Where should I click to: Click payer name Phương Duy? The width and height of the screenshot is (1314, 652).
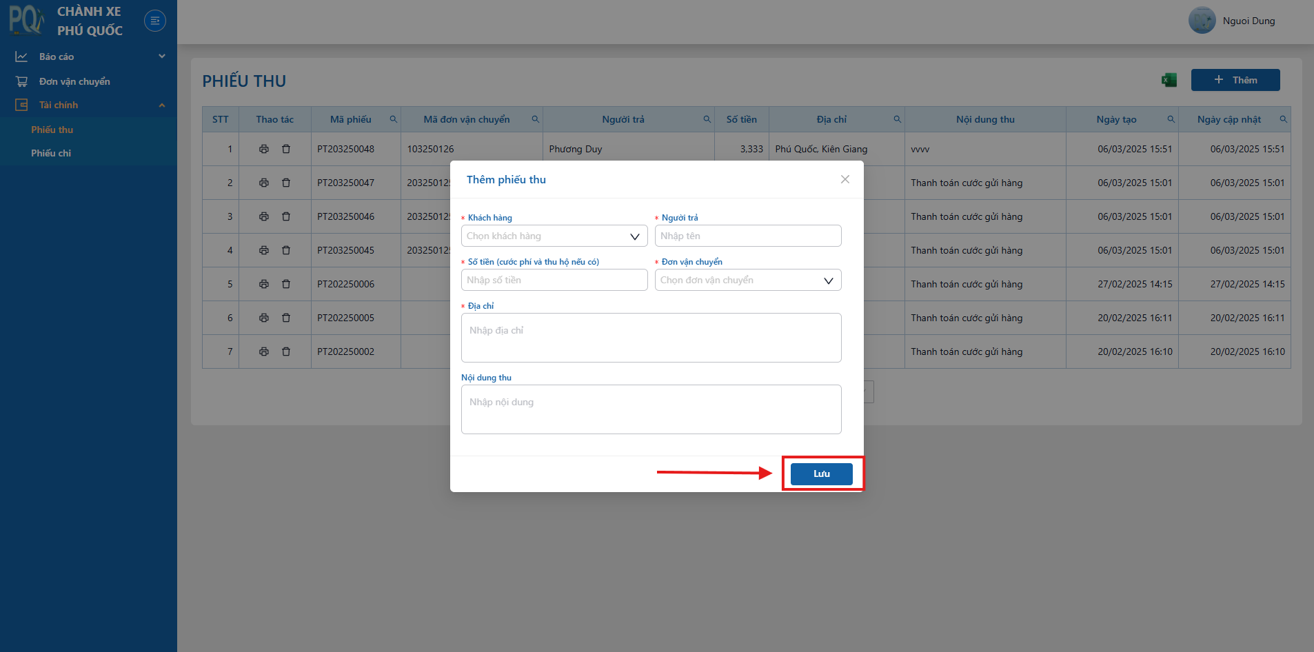[576, 149]
